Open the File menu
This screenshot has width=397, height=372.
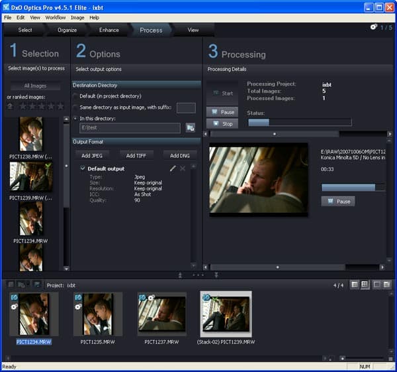click(7, 17)
